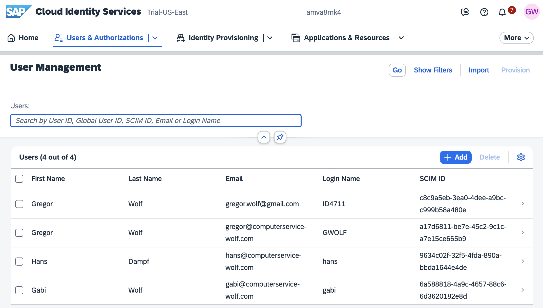Select the Gabi Wolf row checkbox

click(19, 290)
